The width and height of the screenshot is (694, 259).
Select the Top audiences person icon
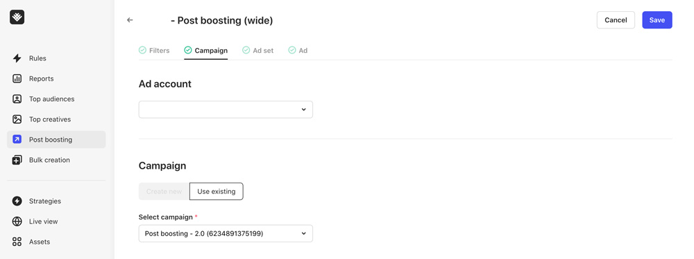17,99
